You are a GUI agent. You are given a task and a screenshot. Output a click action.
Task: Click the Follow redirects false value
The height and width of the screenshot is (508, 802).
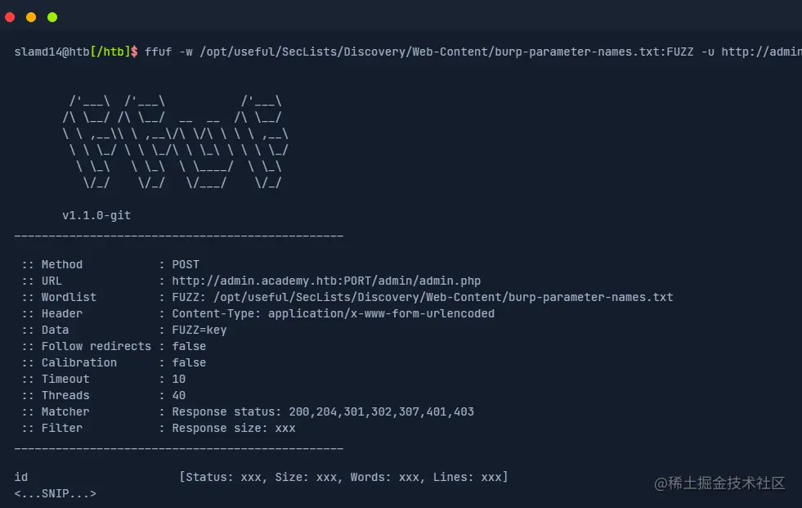[x=189, y=346]
